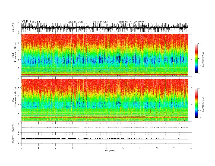Click the "VLF Spectra" plot title
Viewport: 215px width, 166px height.
[x=31, y=21]
